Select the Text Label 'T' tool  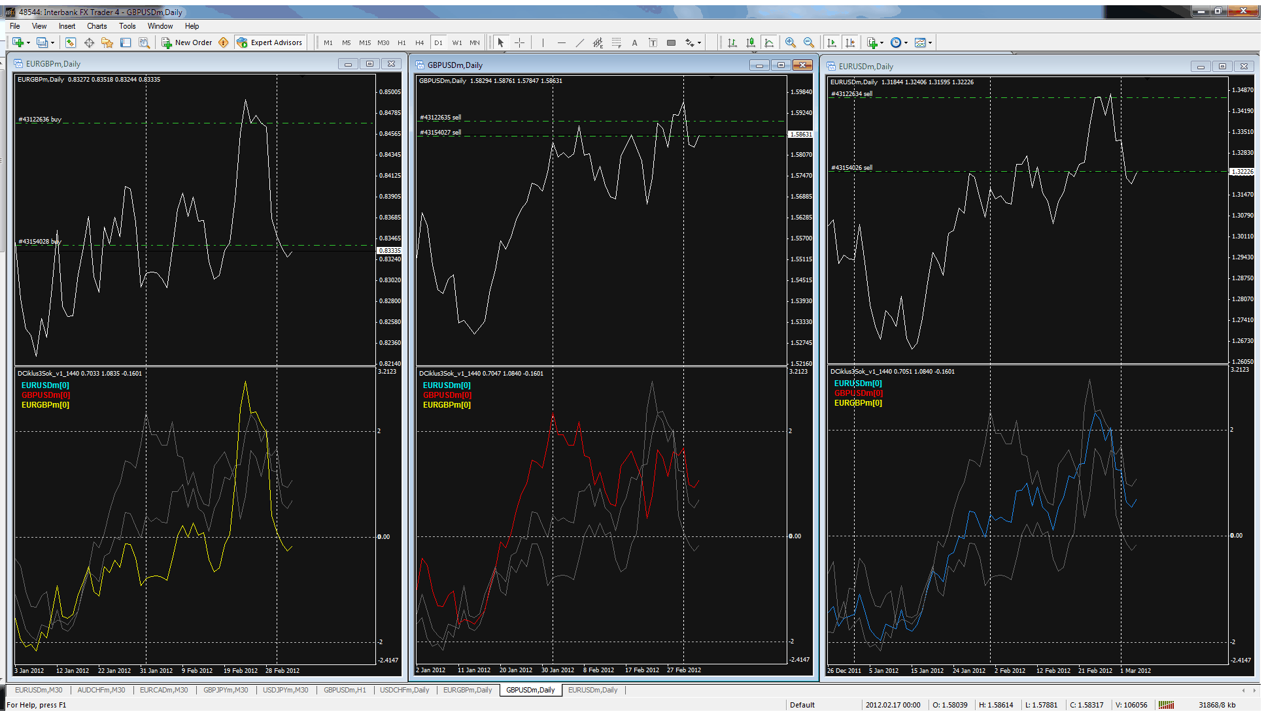tap(653, 42)
